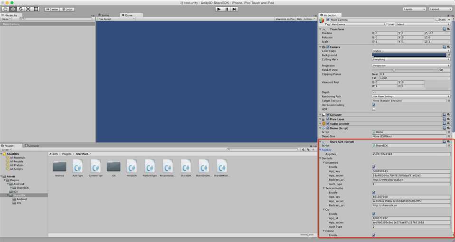The height and width of the screenshot is (242, 455).
Task: Open the Projection dropdown
Action: [411, 66]
